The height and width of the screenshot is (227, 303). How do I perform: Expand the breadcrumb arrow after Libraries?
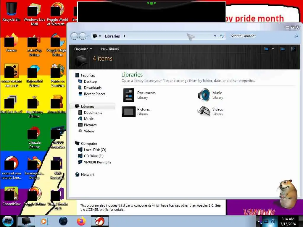[125, 36]
